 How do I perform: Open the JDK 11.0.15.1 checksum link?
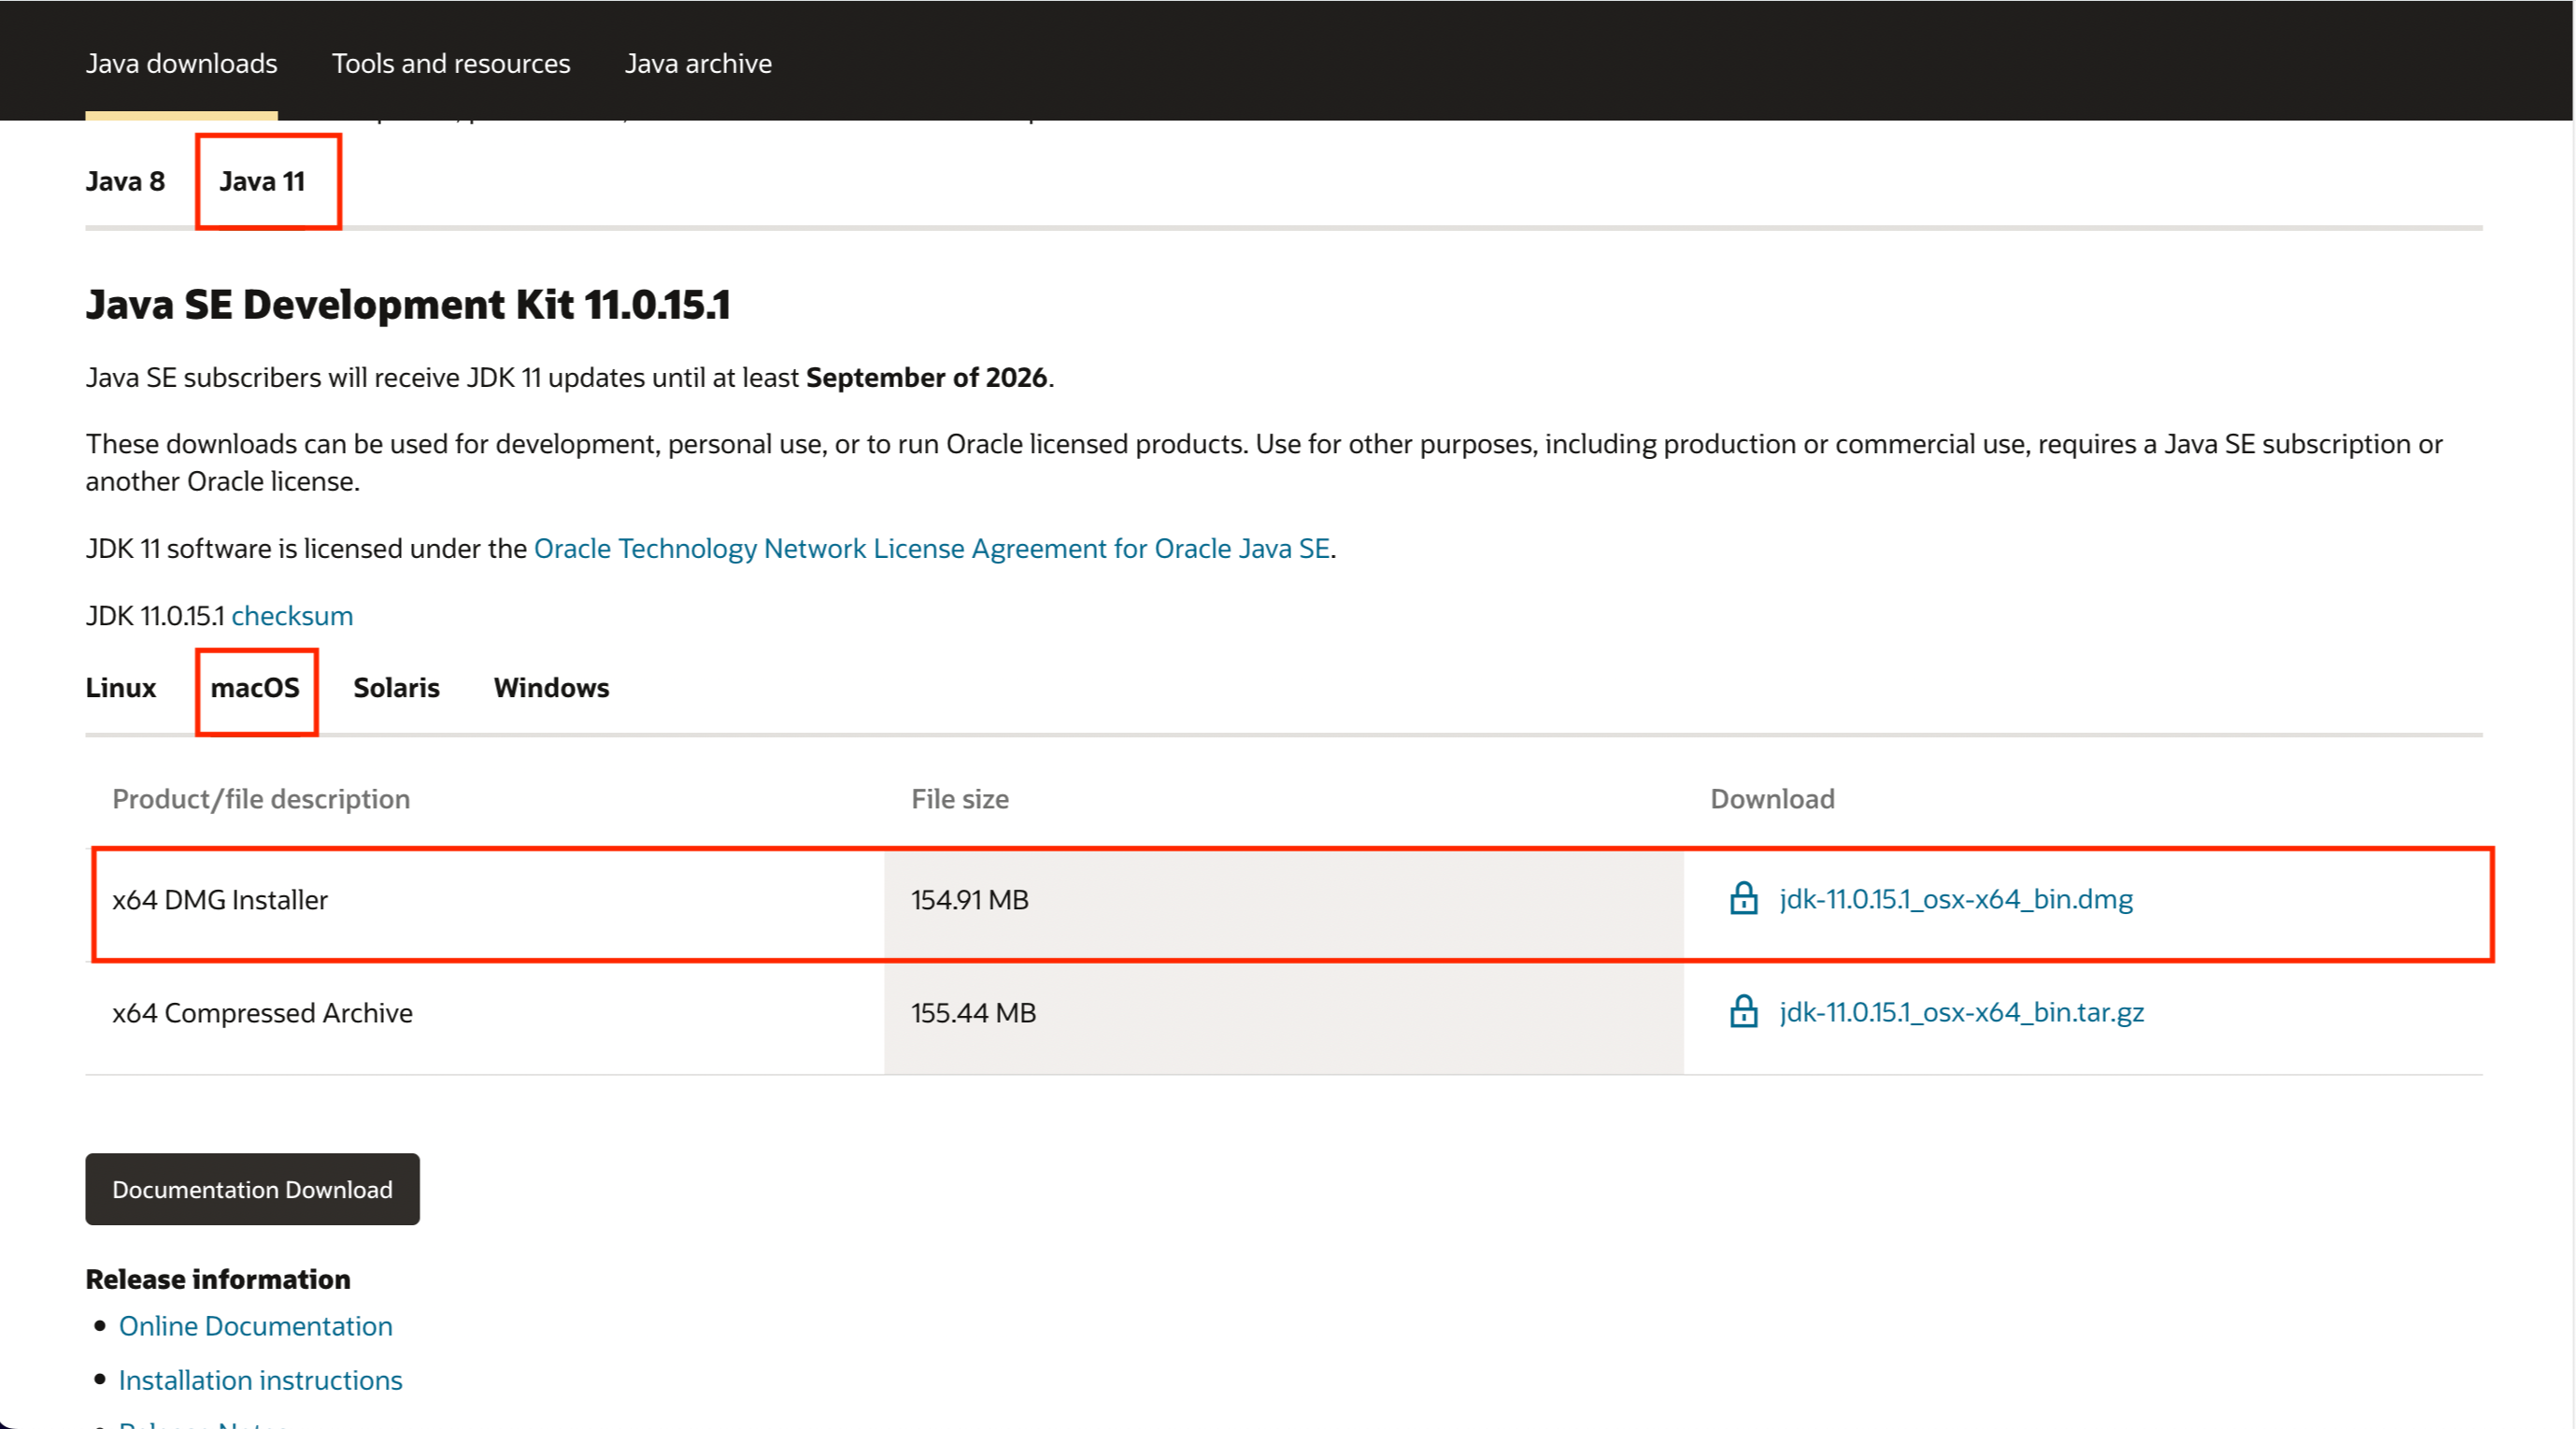292,615
